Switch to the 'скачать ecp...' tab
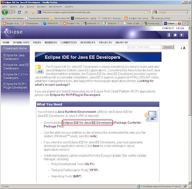 tap(152, 23)
